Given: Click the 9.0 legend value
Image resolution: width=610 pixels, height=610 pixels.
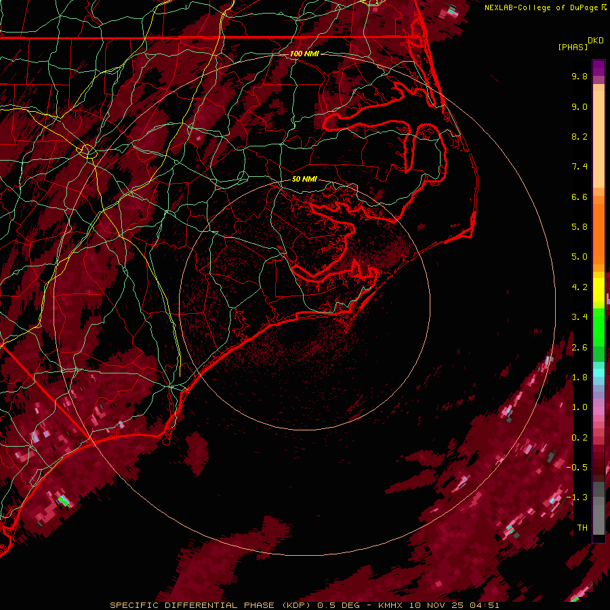Looking at the screenshot, I should point(579,106).
